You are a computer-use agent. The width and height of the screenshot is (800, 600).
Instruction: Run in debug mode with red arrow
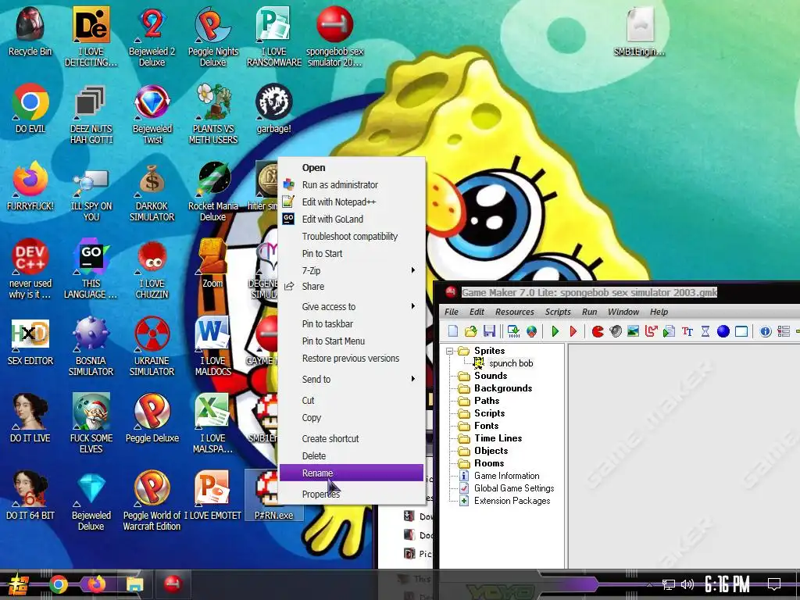tap(573, 331)
